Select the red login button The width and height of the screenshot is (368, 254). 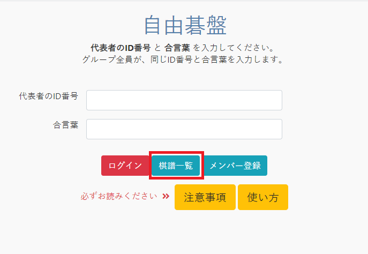tap(125, 166)
